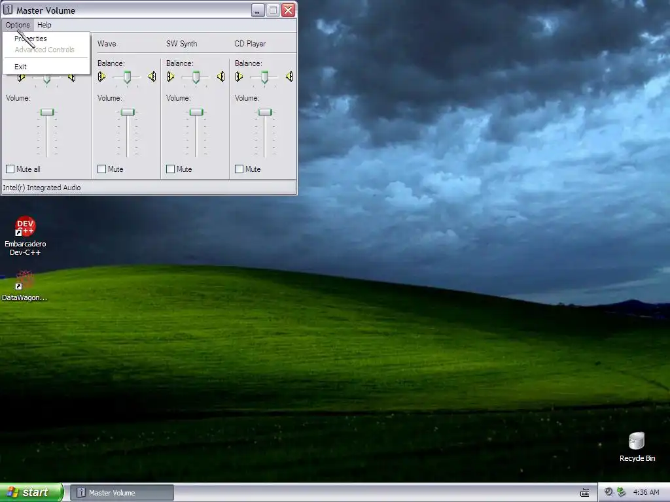
Task: Click the Wave volume vertical slider thumb
Action: pyautogui.click(x=128, y=112)
